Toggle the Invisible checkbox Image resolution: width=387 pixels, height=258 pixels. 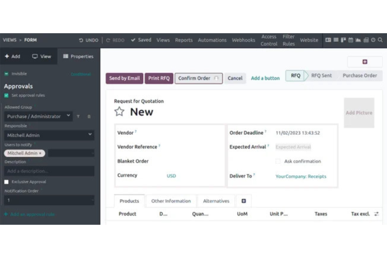(x=6, y=74)
